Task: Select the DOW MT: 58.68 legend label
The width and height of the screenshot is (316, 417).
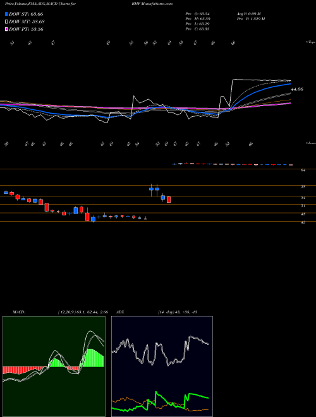Action: click(x=27, y=22)
